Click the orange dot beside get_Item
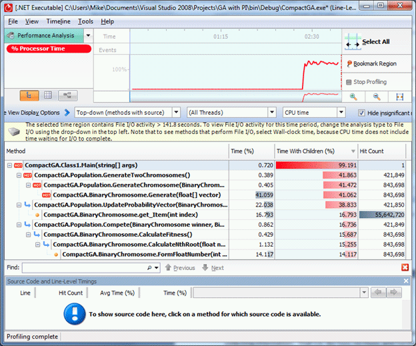The height and width of the screenshot is (346, 416). (x=37, y=215)
